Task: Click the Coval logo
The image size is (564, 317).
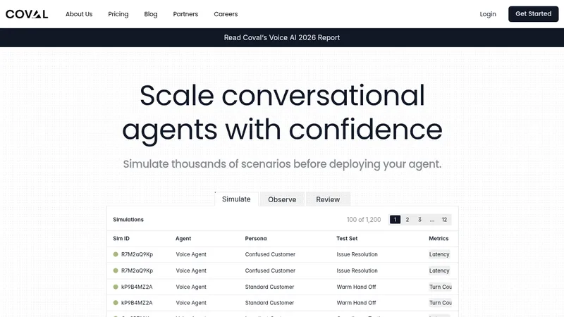Action: pyautogui.click(x=27, y=14)
